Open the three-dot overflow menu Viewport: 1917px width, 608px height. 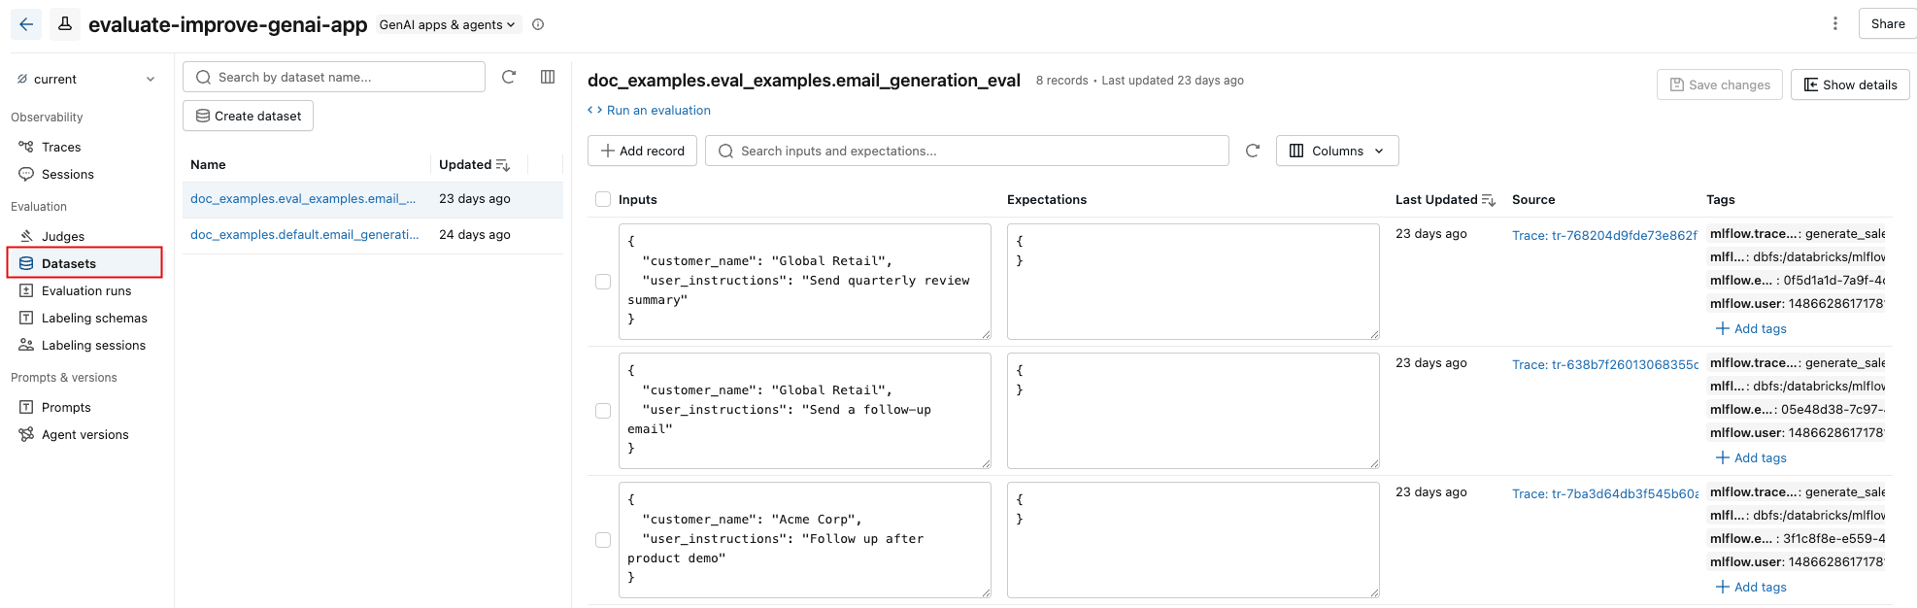[1834, 23]
